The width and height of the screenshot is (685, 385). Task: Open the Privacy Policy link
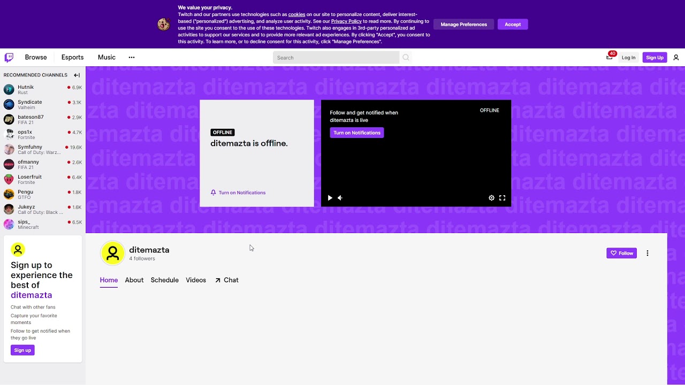346,21
